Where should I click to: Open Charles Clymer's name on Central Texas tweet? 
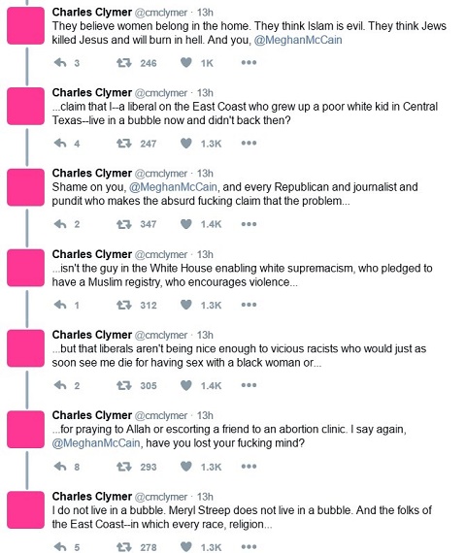92,93
